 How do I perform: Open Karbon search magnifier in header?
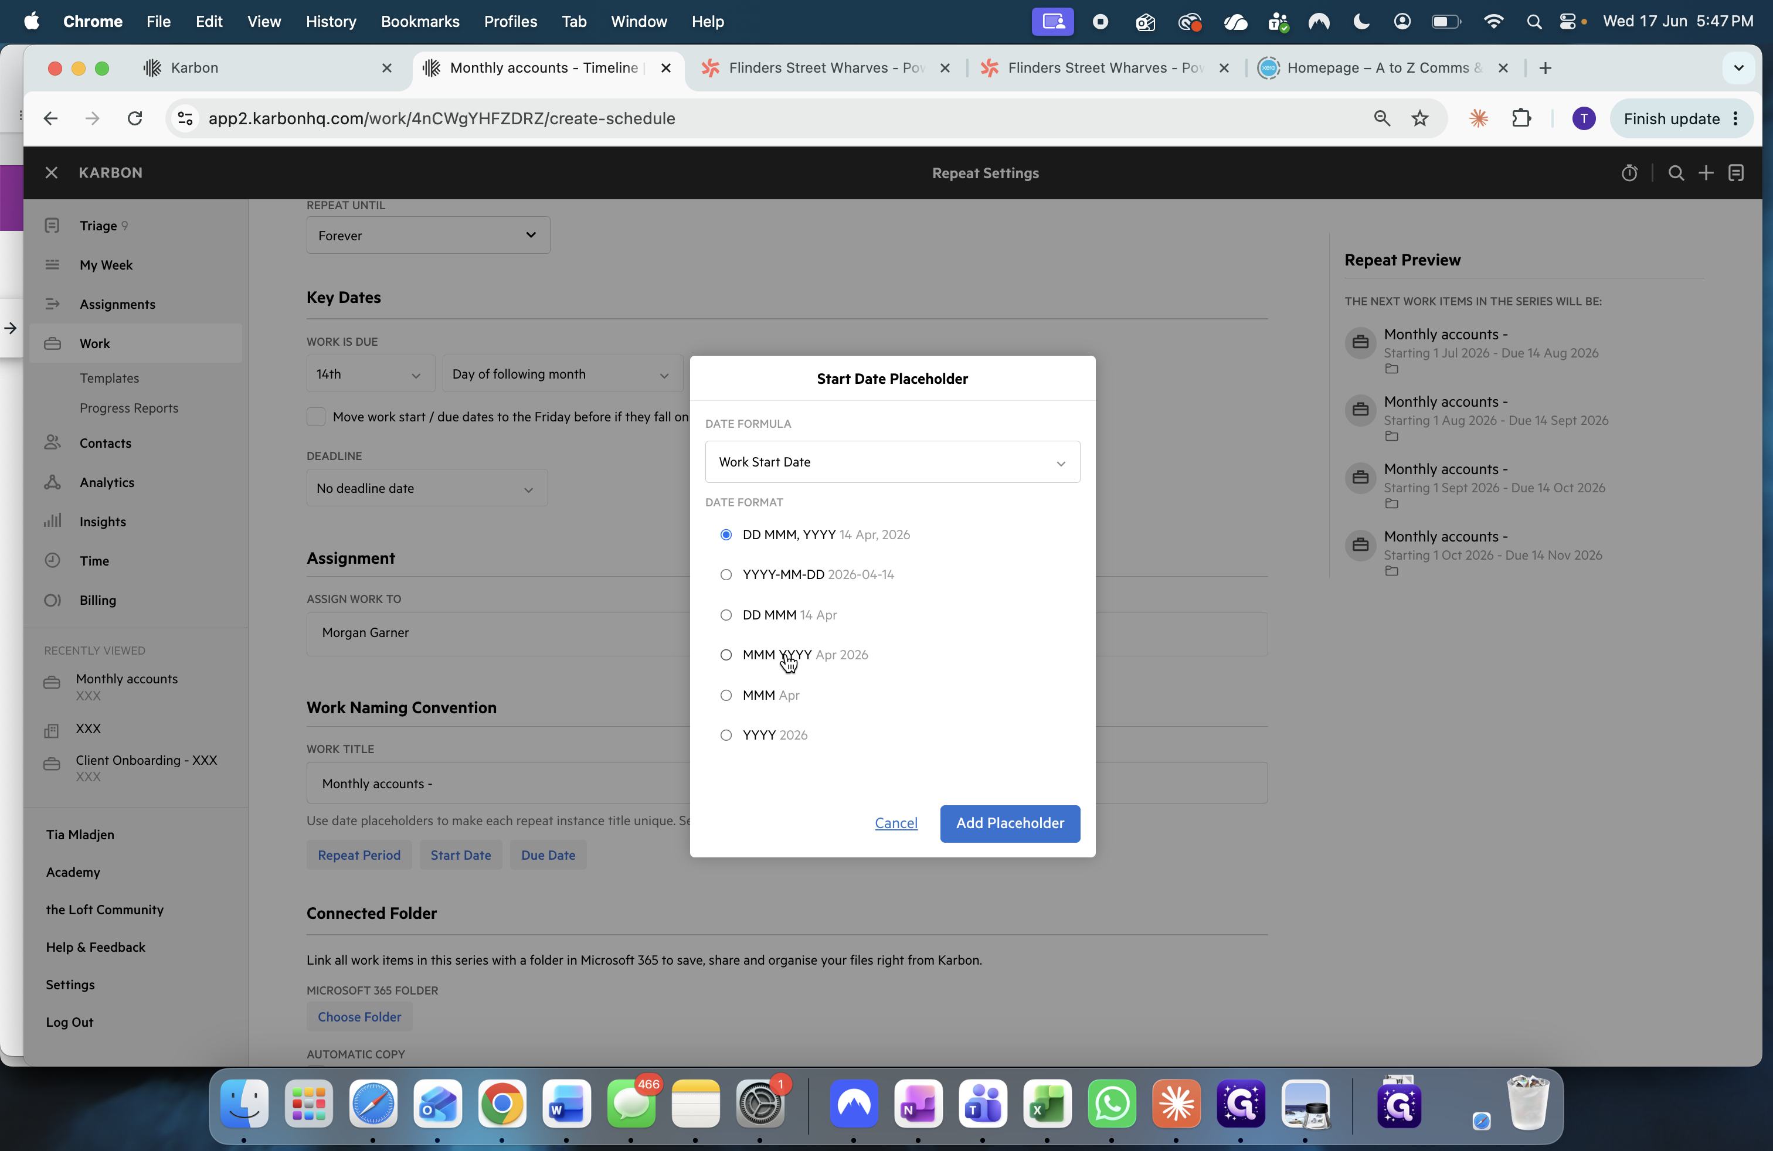pyautogui.click(x=1676, y=173)
